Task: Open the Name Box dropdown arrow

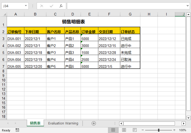Action: (26, 6)
